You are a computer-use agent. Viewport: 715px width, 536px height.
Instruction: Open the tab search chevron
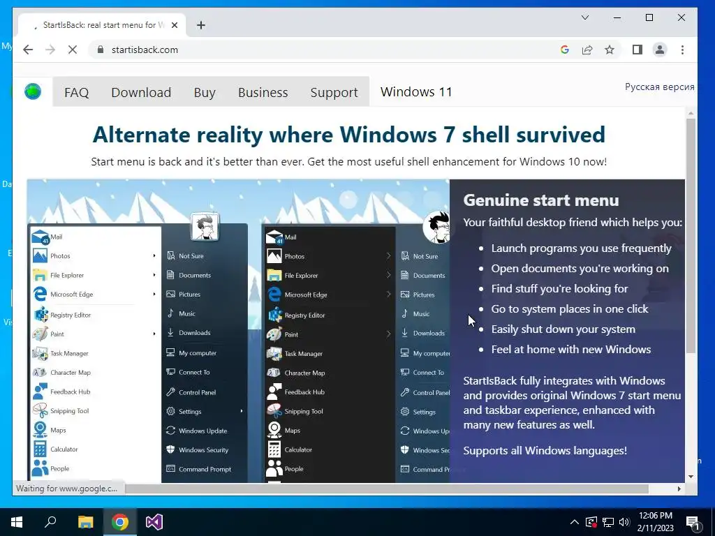tap(585, 17)
